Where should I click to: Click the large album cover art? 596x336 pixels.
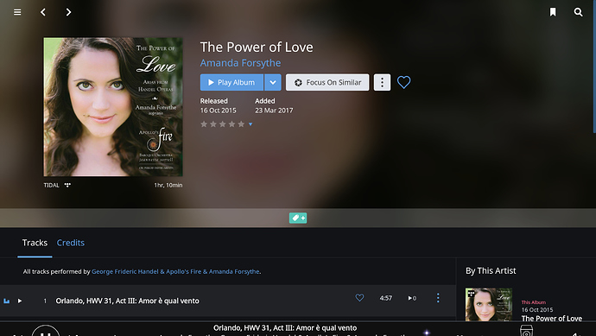pyautogui.click(x=113, y=107)
